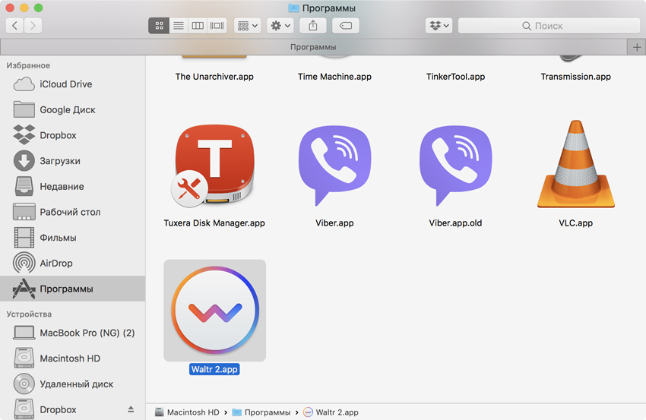Open the Waltr 2 app icon

214,311
